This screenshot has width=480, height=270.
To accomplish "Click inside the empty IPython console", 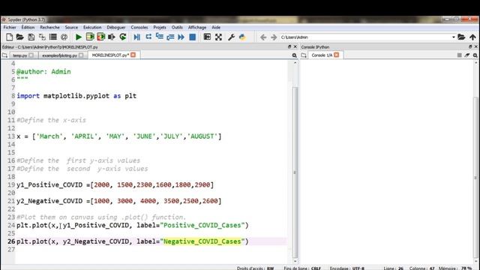I will 387,162.
